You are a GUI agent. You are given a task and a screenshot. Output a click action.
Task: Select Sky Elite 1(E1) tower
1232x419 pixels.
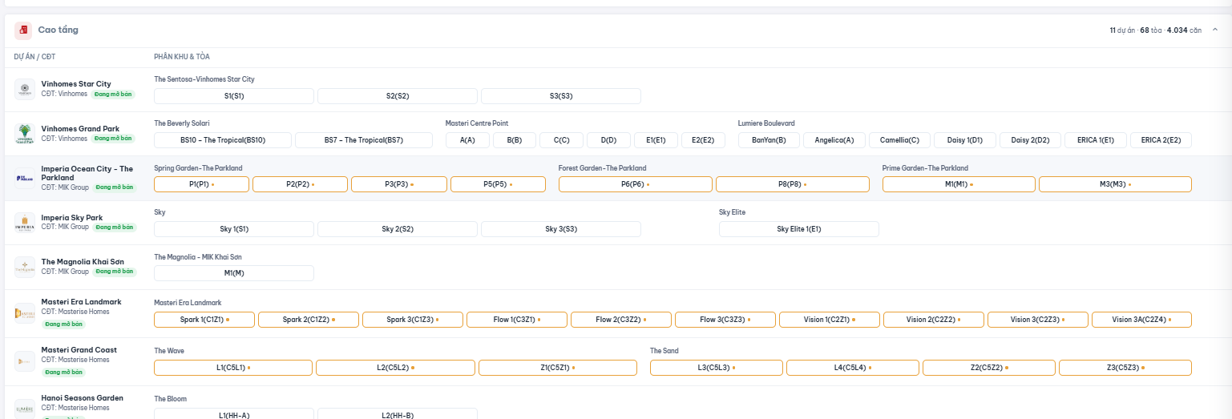click(799, 229)
